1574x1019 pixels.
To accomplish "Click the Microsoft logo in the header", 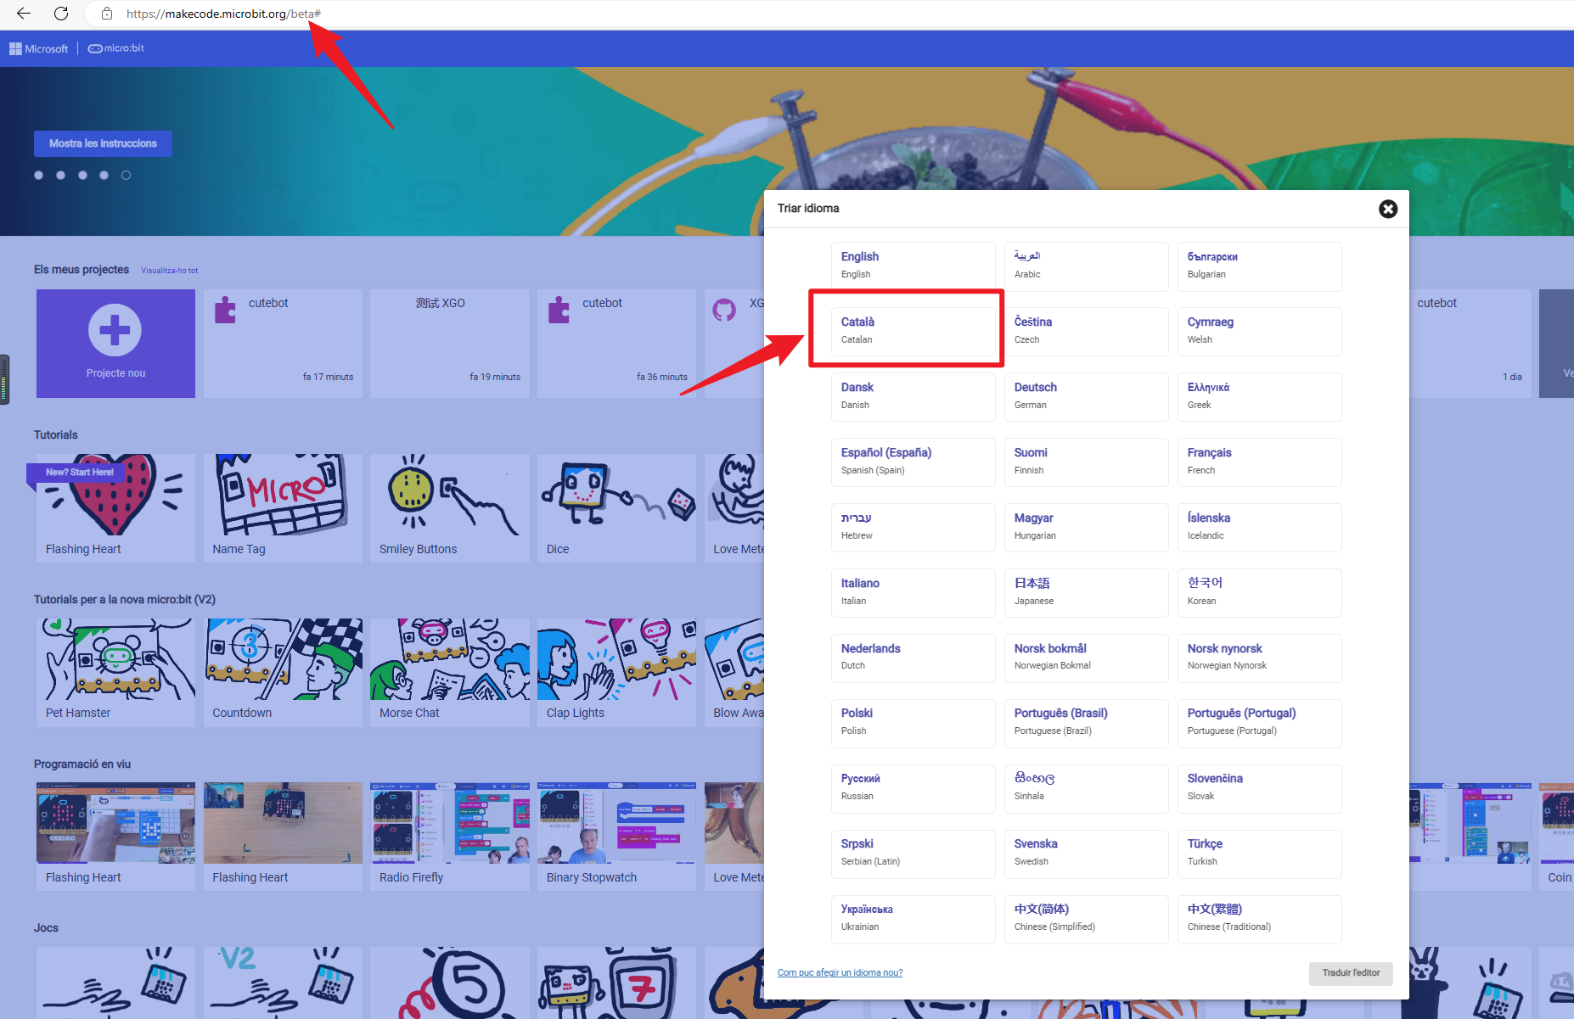I will [x=38, y=48].
